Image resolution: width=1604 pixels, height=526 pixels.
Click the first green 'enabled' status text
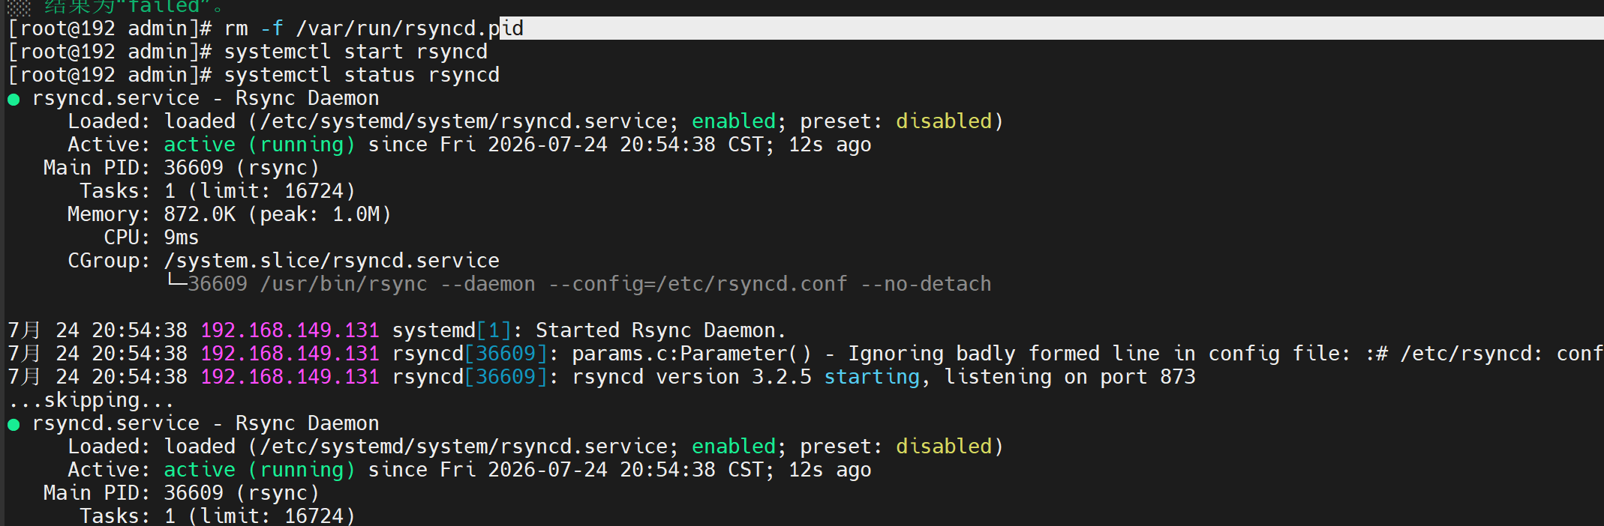(x=734, y=121)
